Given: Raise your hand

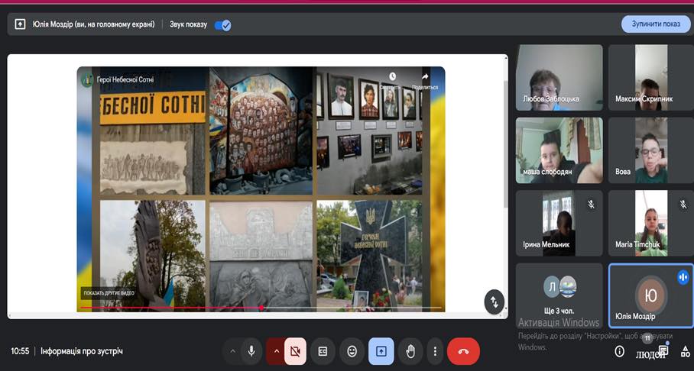Looking at the screenshot, I should [x=410, y=351].
